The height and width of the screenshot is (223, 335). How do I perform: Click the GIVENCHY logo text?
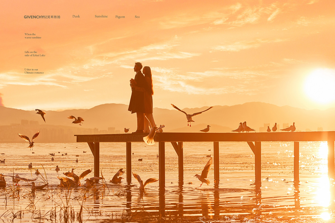tap(42, 17)
